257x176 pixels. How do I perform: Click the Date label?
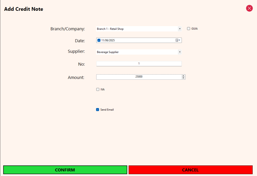pyautogui.click(x=80, y=41)
